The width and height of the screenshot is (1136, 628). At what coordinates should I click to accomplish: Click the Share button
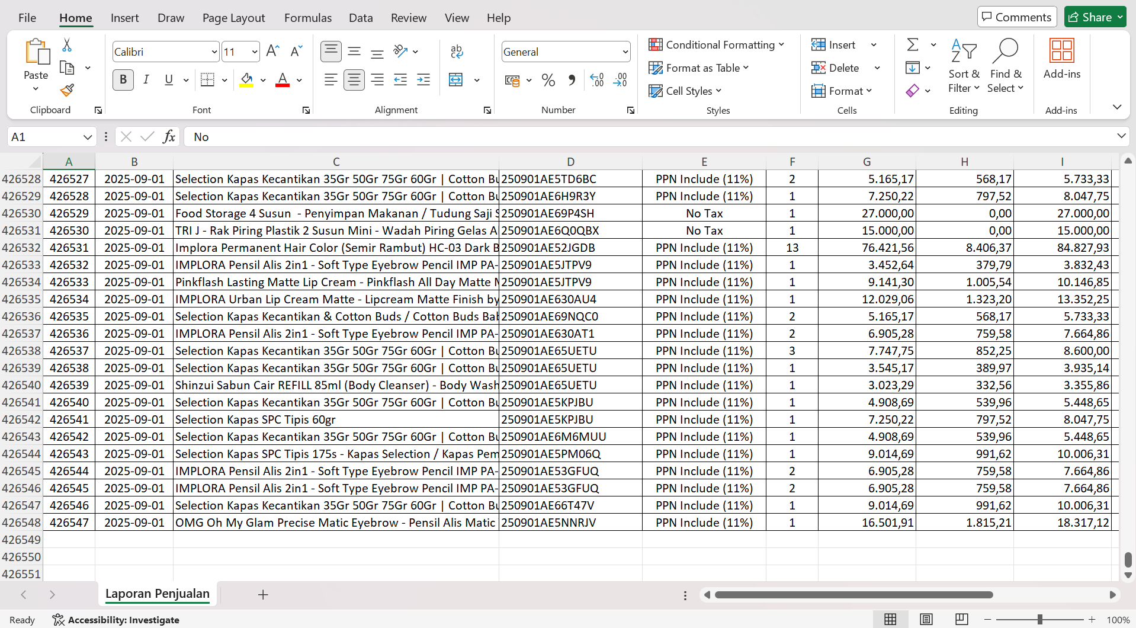point(1095,17)
